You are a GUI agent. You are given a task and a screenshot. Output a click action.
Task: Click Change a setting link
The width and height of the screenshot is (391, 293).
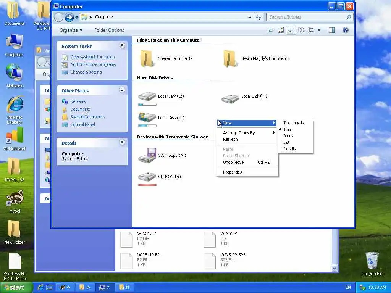tap(86, 72)
